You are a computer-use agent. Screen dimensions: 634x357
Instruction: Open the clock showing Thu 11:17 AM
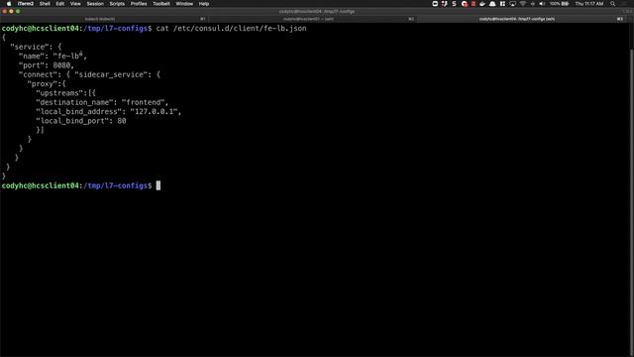tap(589, 4)
